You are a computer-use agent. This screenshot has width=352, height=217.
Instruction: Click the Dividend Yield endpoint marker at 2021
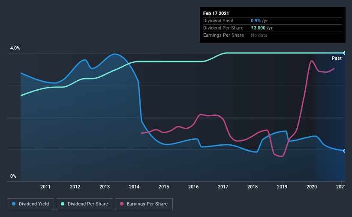(x=344, y=151)
